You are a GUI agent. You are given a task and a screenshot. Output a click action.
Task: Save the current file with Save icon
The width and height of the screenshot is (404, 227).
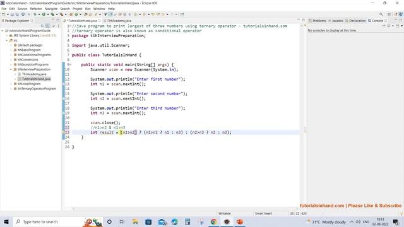[x=12, y=15]
